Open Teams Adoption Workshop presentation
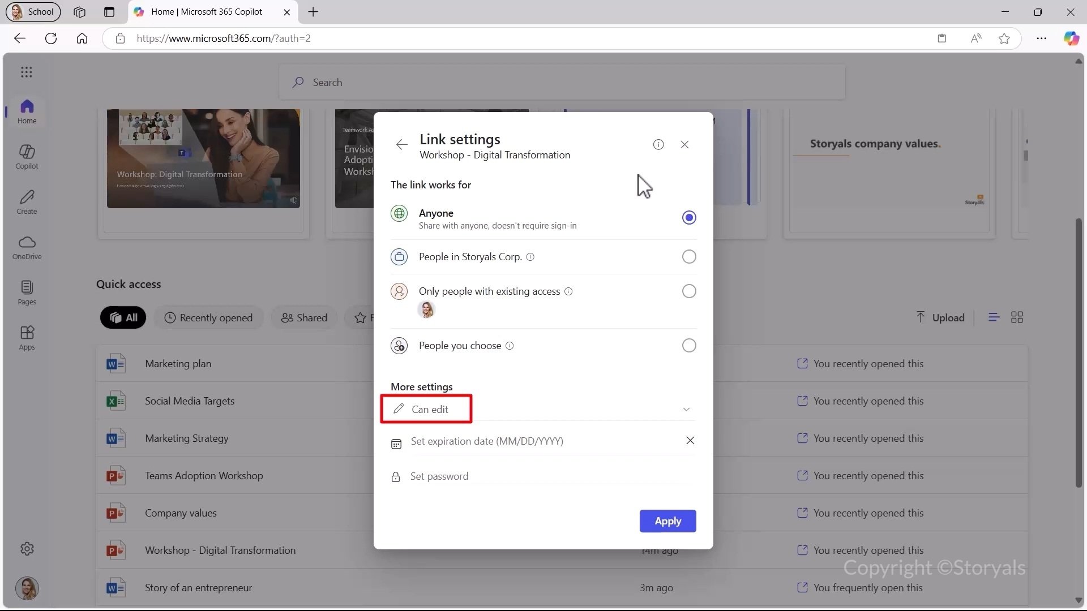This screenshot has height=611, width=1087. [x=204, y=476]
